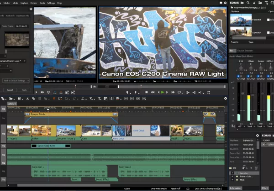Click the search magnifier in bin panel
The image size is (274, 191).
click(x=248, y=3)
